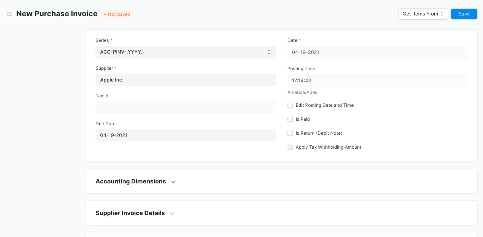Mark invoice as Return (Debit Note)

(290, 133)
